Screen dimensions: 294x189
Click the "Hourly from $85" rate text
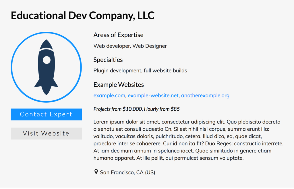(162, 109)
